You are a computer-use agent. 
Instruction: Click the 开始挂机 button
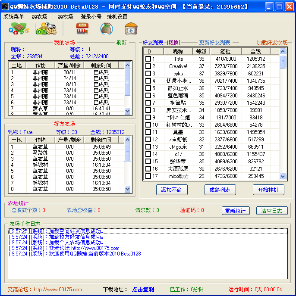[268, 190]
